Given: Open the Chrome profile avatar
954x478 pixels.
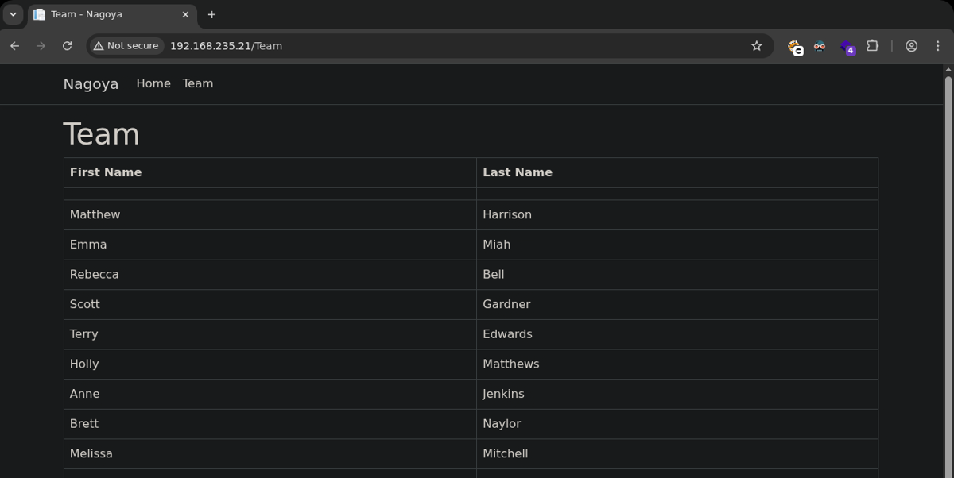Looking at the screenshot, I should coord(912,46).
